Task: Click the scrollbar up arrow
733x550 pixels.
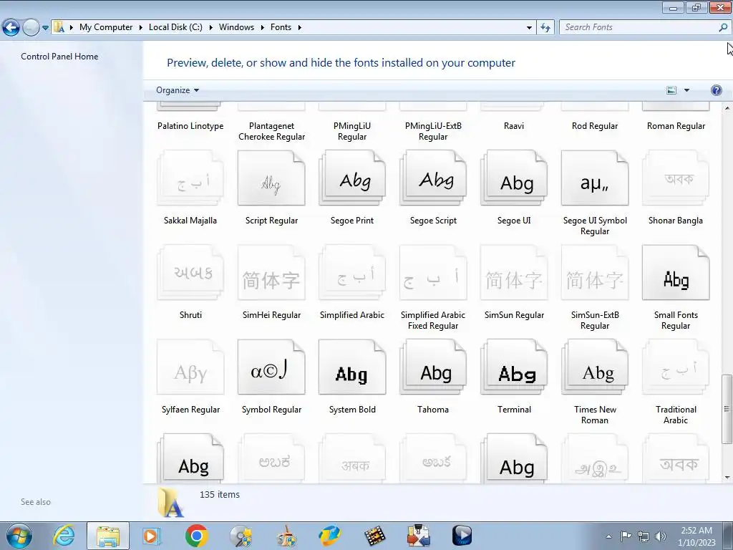Action: pyautogui.click(x=727, y=108)
